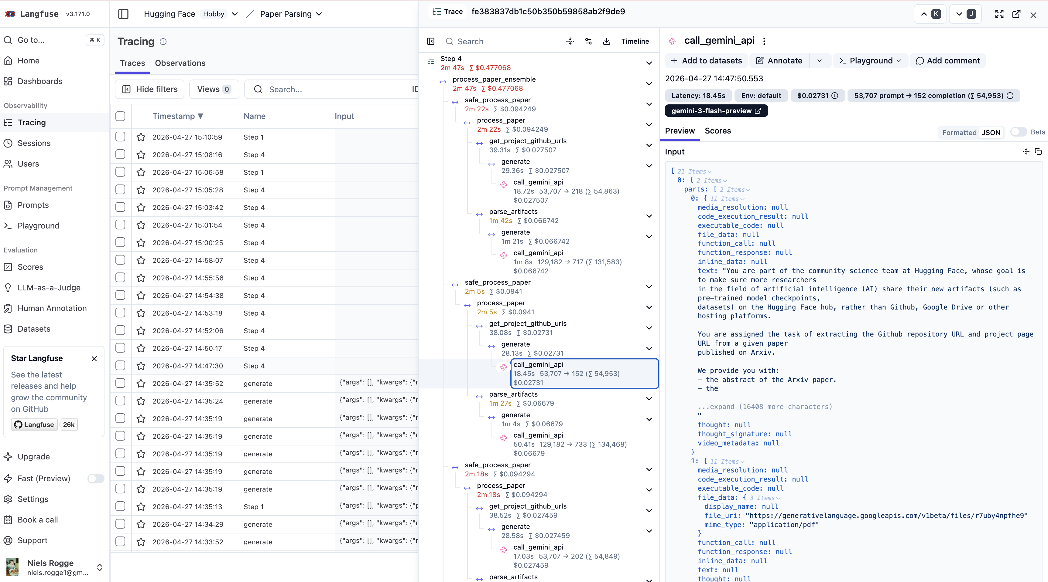The width and height of the screenshot is (1048, 582).
Task: Close the trace detail panel
Action: (1033, 15)
